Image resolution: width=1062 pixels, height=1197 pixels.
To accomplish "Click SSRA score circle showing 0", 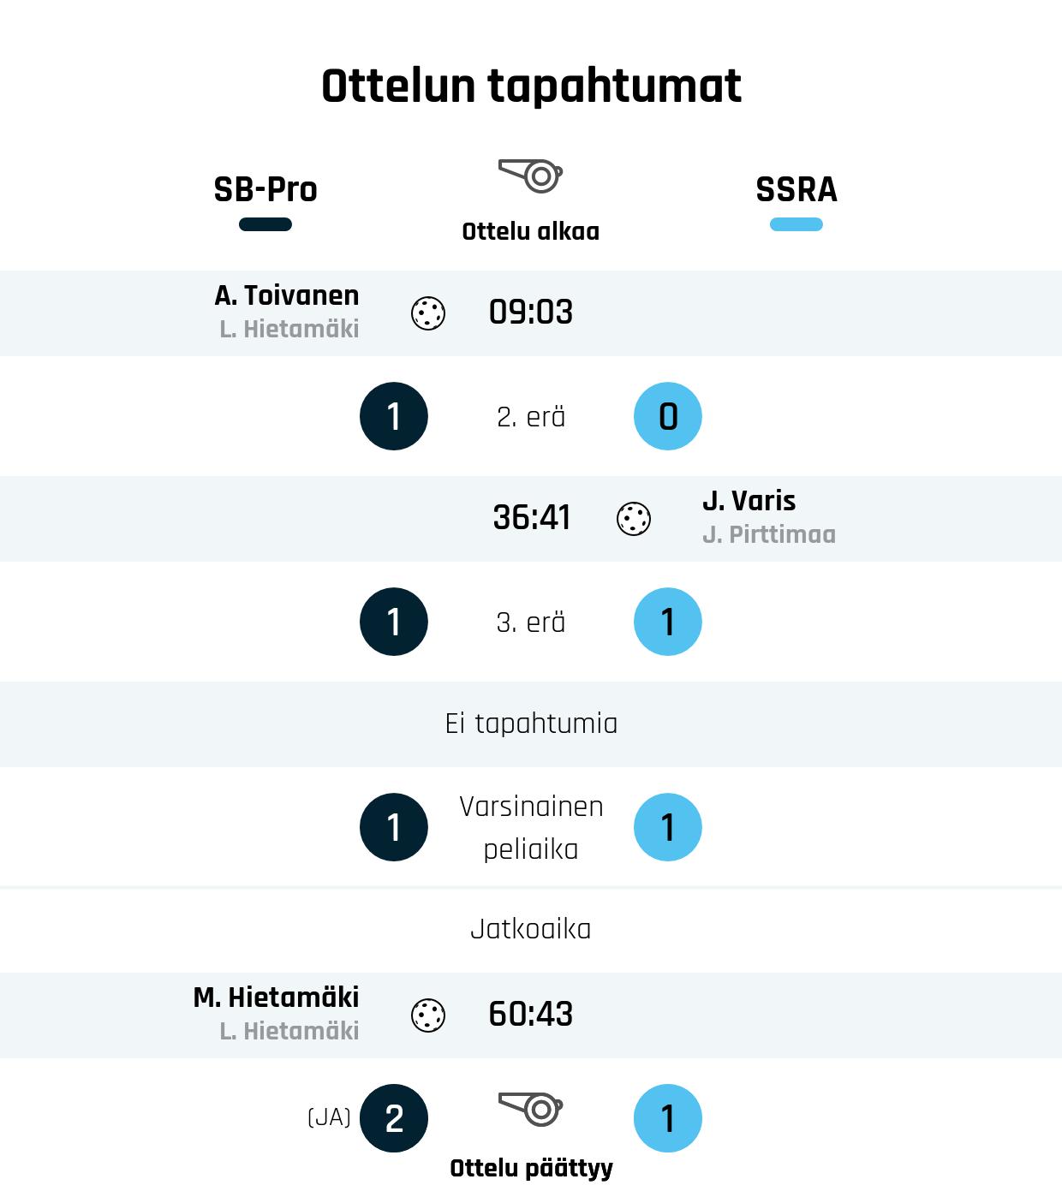I will tap(668, 416).
